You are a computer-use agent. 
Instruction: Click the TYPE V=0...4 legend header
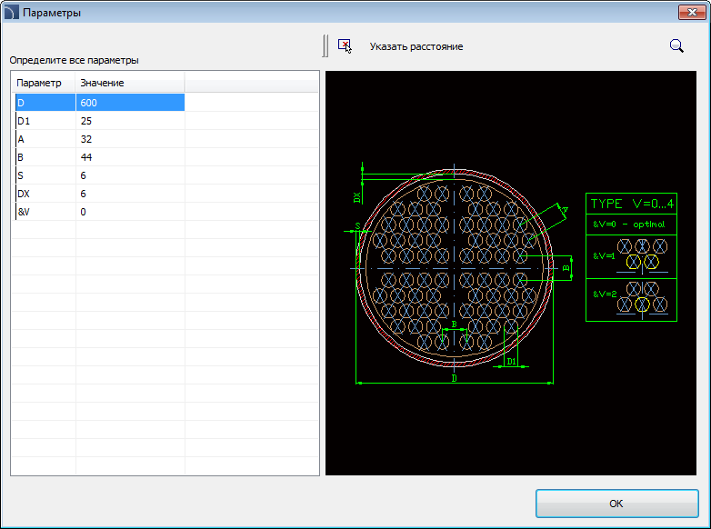tap(632, 204)
